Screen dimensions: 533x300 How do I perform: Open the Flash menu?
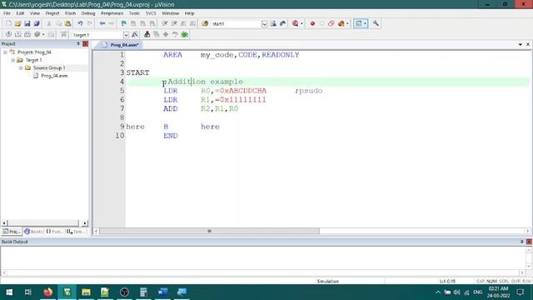point(70,13)
